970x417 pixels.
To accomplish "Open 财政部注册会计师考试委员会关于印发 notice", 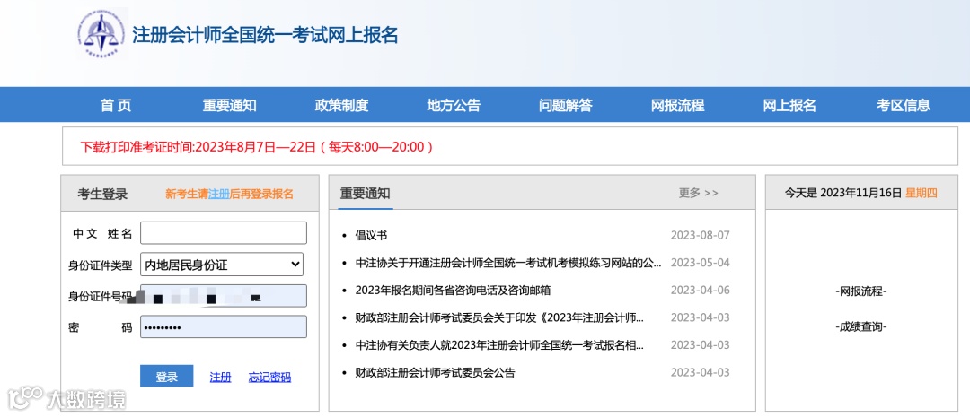I will click(x=500, y=317).
